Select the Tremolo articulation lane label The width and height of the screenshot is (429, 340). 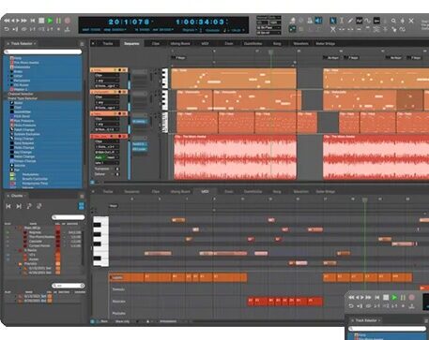coord(118,289)
